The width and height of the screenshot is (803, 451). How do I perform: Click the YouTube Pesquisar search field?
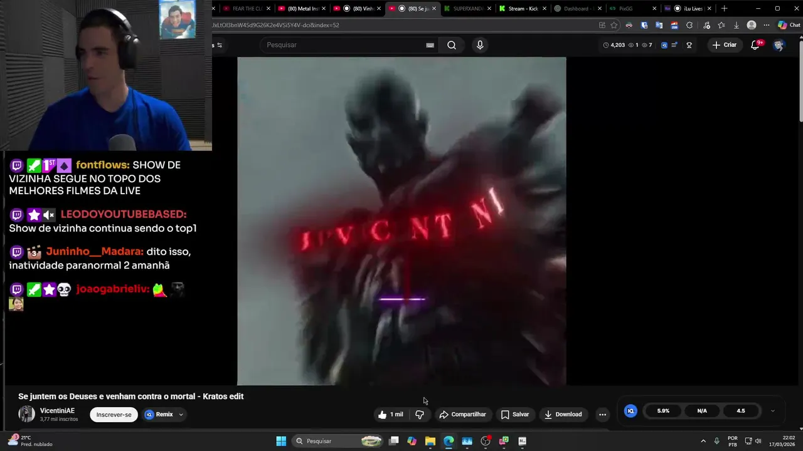[x=348, y=45]
